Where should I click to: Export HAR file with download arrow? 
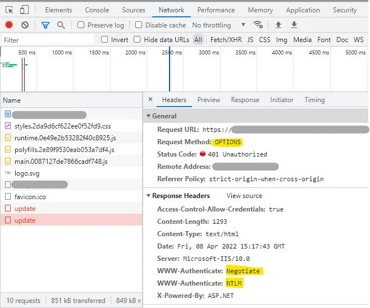click(294, 25)
